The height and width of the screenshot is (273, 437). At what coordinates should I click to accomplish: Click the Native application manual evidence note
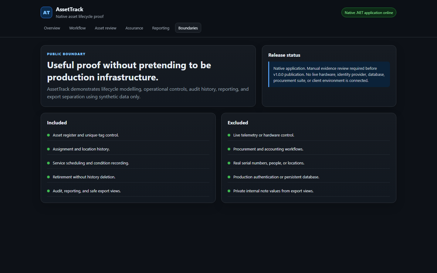coord(329,74)
